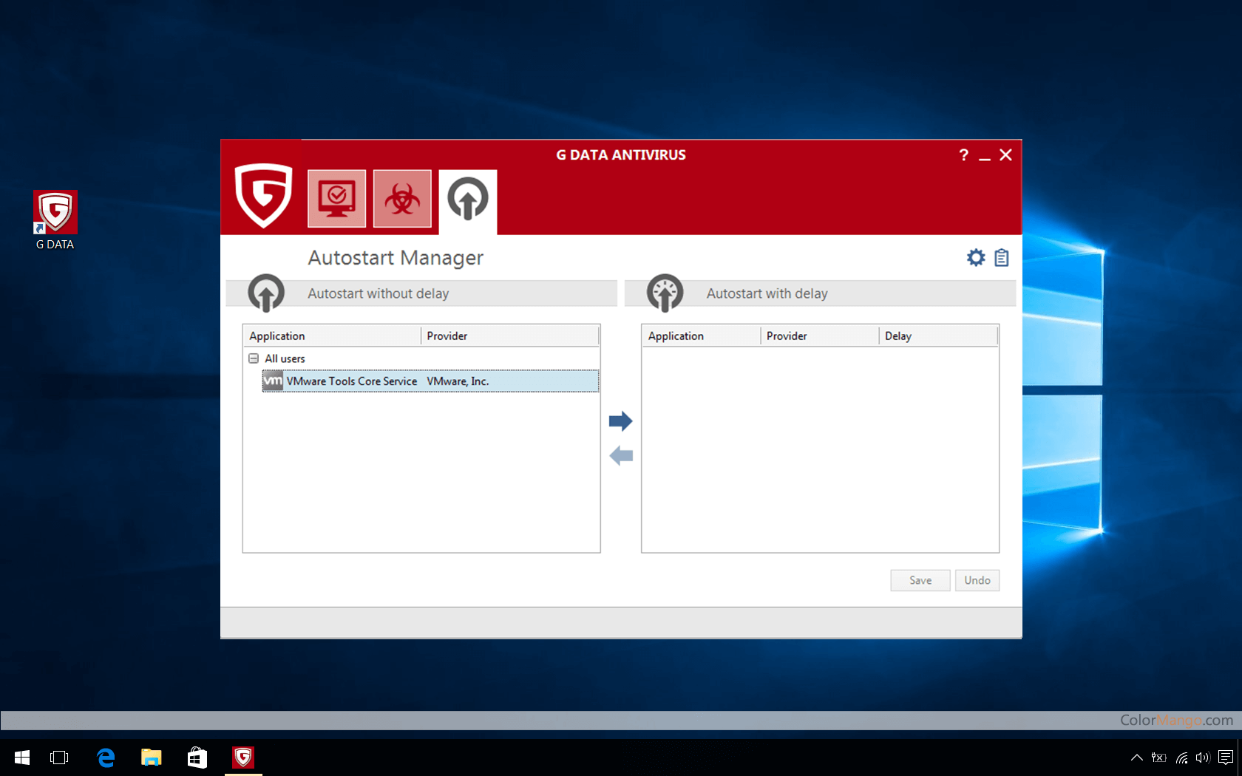Click the Delay column header
Viewport: 1242px width, 776px height.
[x=897, y=335]
